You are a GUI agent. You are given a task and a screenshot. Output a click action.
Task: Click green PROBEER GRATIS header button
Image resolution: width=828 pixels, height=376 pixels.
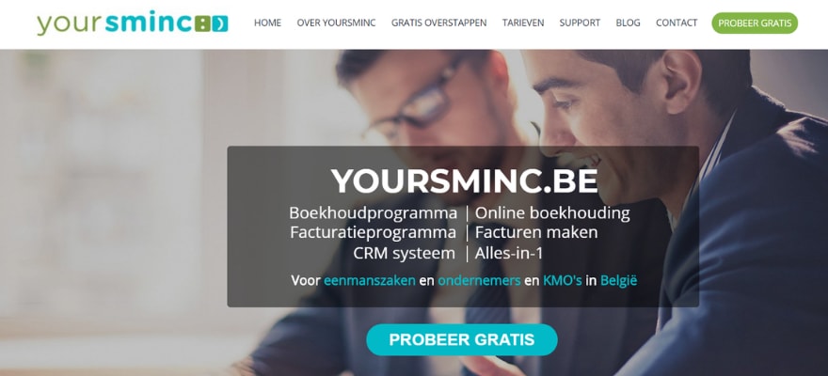[755, 23]
